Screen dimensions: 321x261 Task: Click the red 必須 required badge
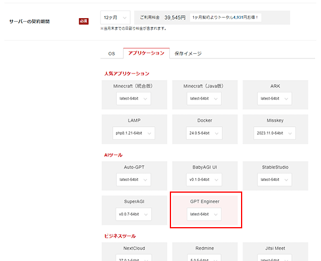83,21
